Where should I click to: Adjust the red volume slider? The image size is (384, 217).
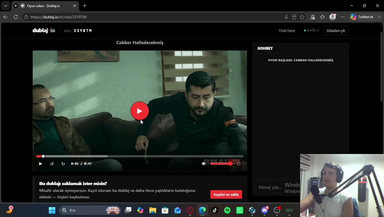coord(221,163)
